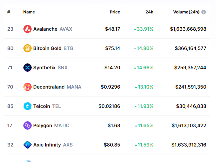Image resolution: width=216 pixels, height=162 pixels.
Task: Open the Axie Infinity AXS link
Action: 53,145
